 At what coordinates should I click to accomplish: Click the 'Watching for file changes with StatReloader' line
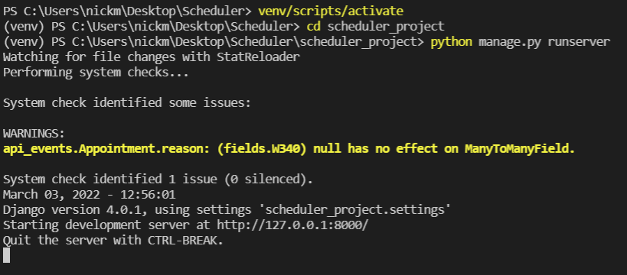pos(152,57)
